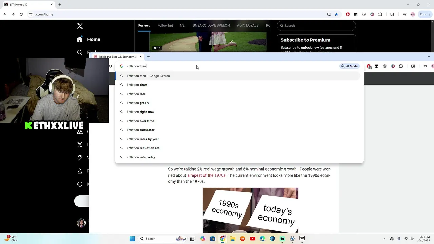Go forward in the x.com browser window
Screen dimensions: 434x244
point(13,14)
